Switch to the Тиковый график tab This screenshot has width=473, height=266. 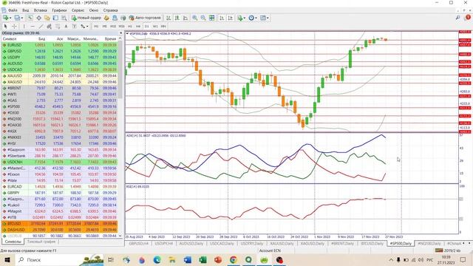(x=41, y=242)
